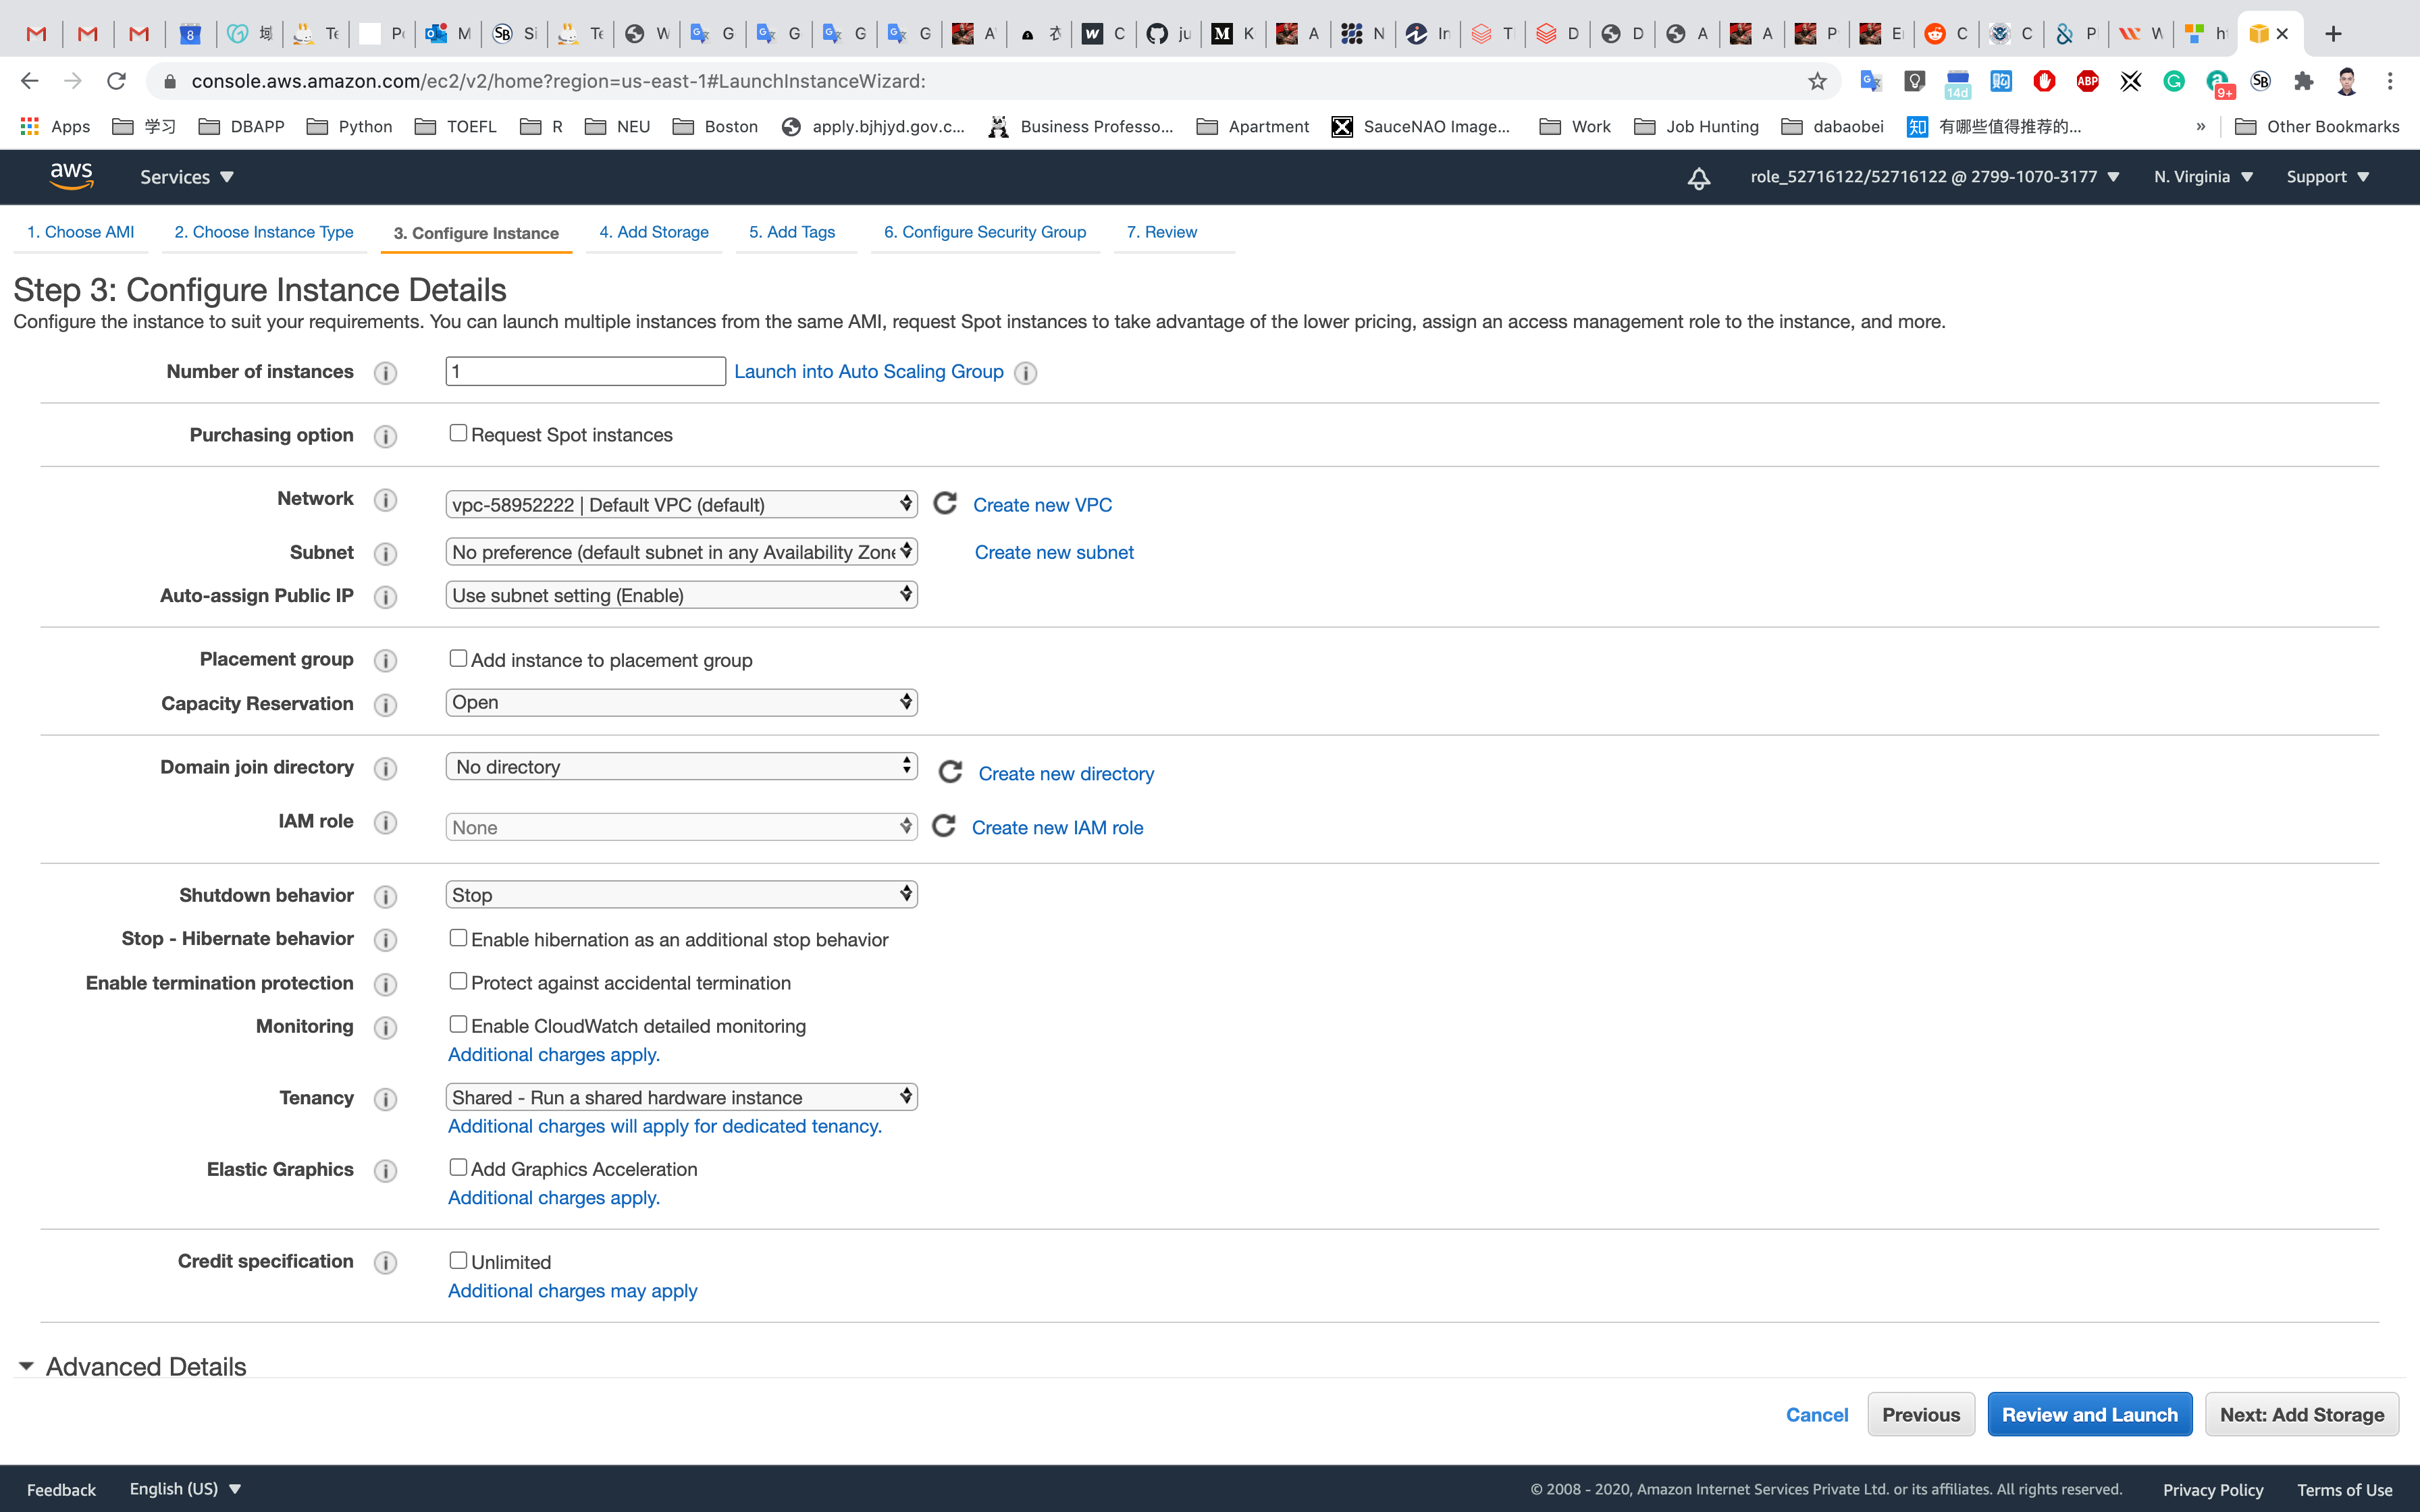Click Create new VPC link
The height and width of the screenshot is (1512, 2420).
coord(1042,505)
